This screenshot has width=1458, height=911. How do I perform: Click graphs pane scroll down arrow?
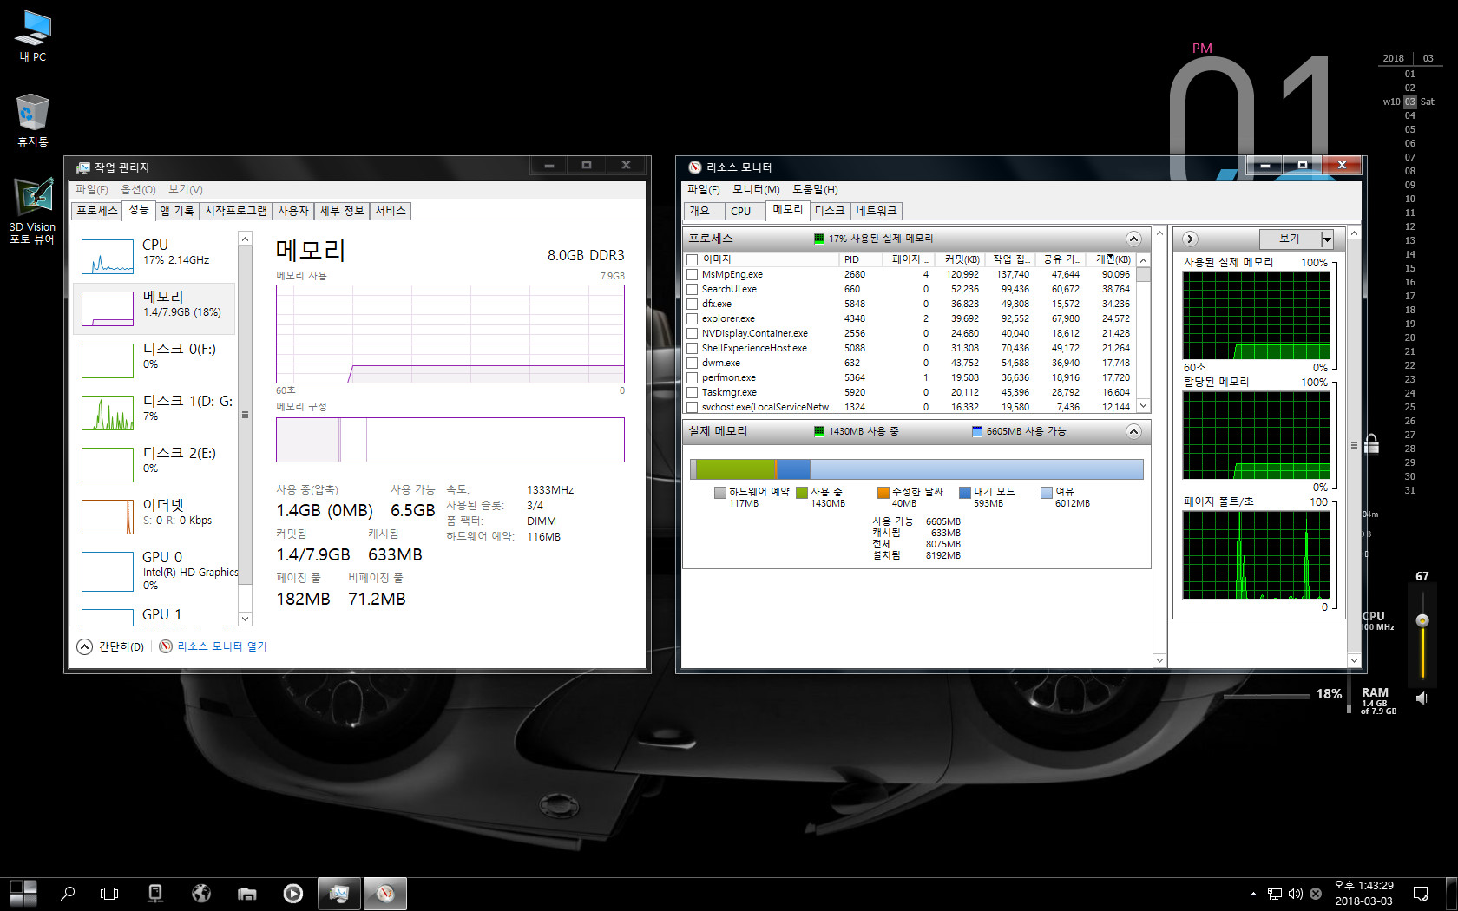[x=1354, y=660]
